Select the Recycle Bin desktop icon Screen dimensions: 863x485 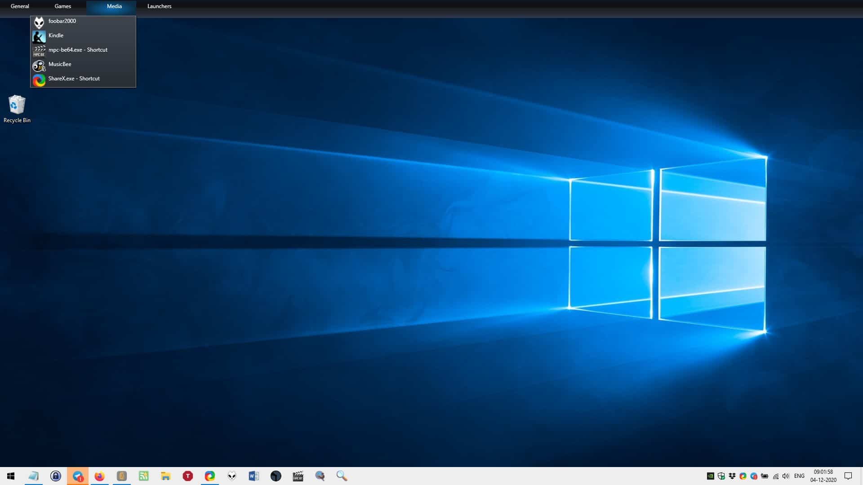[x=17, y=109]
